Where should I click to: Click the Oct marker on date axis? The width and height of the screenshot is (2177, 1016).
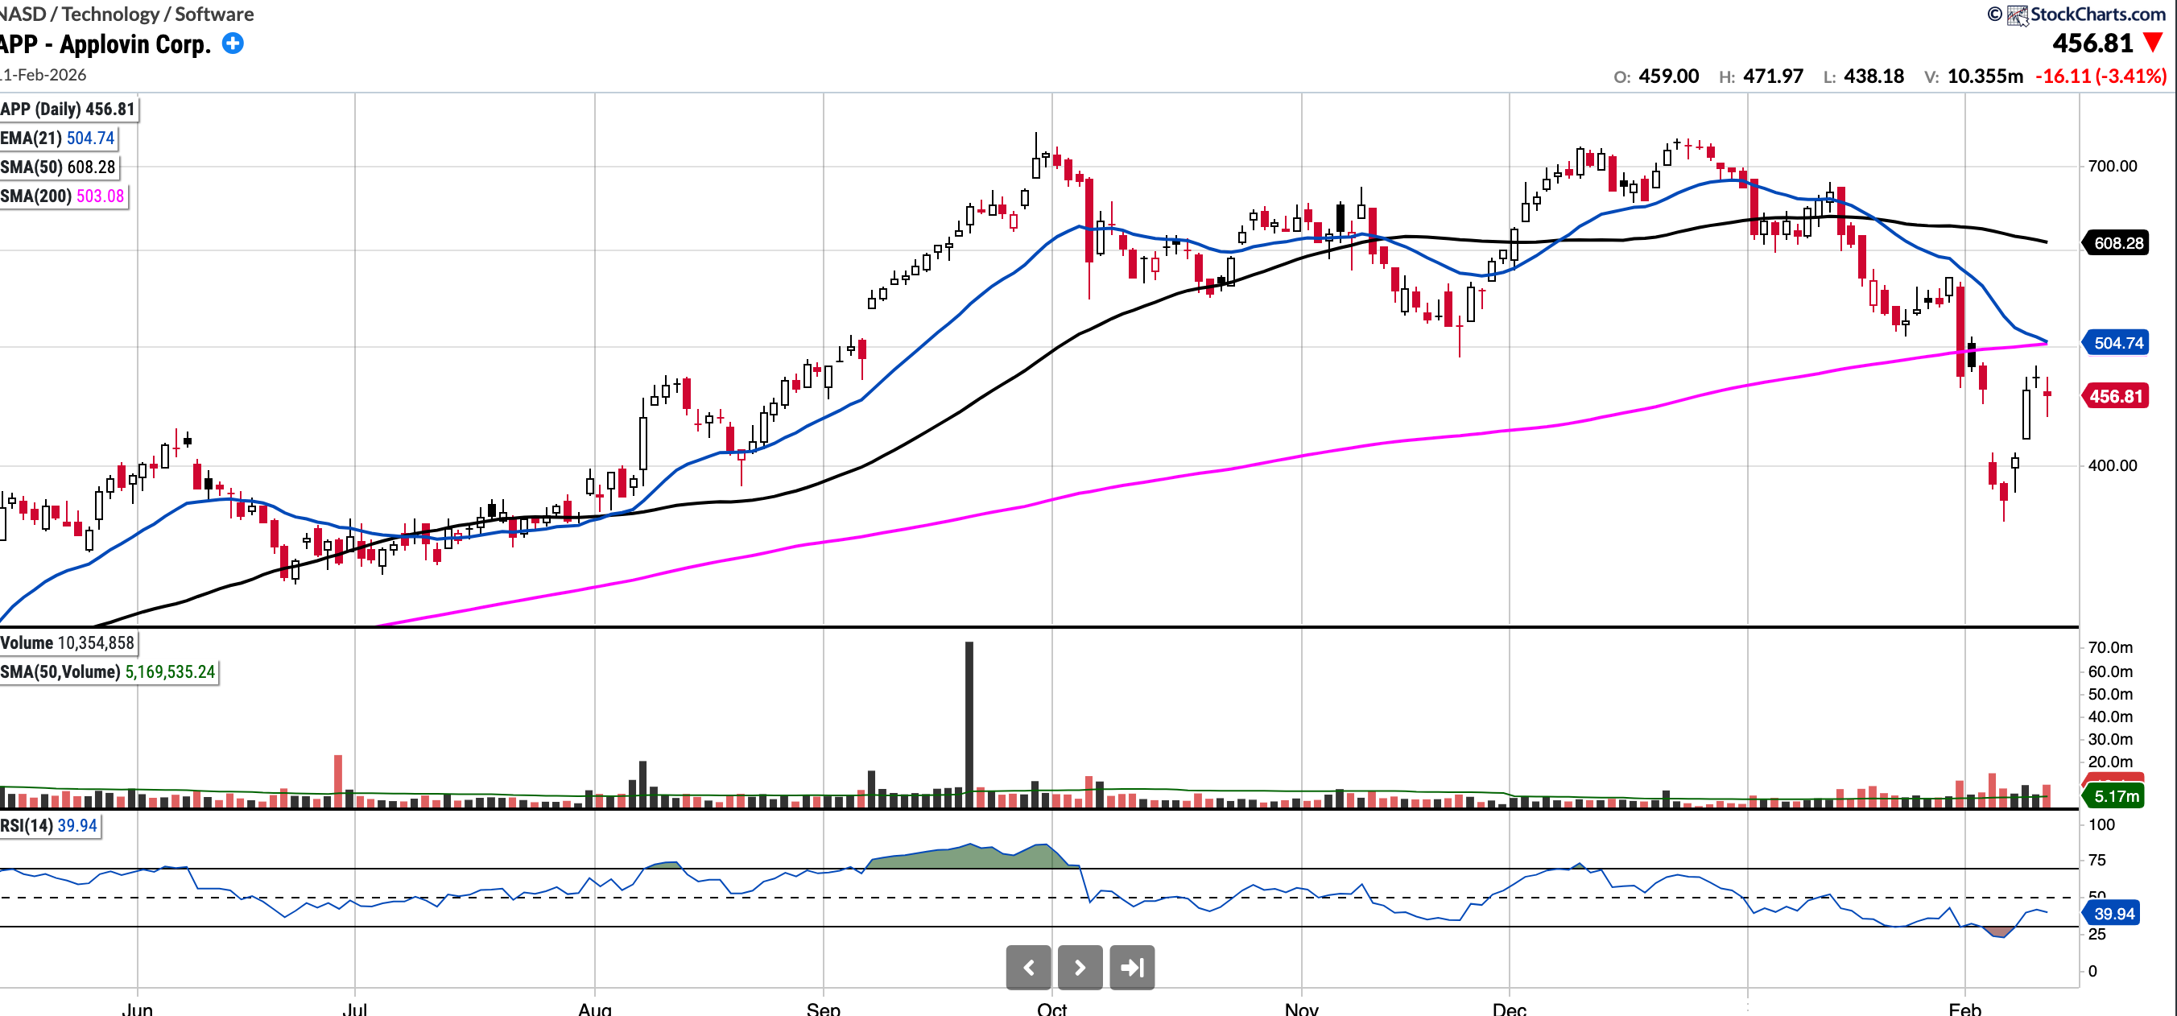(x=1051, y=1008)
